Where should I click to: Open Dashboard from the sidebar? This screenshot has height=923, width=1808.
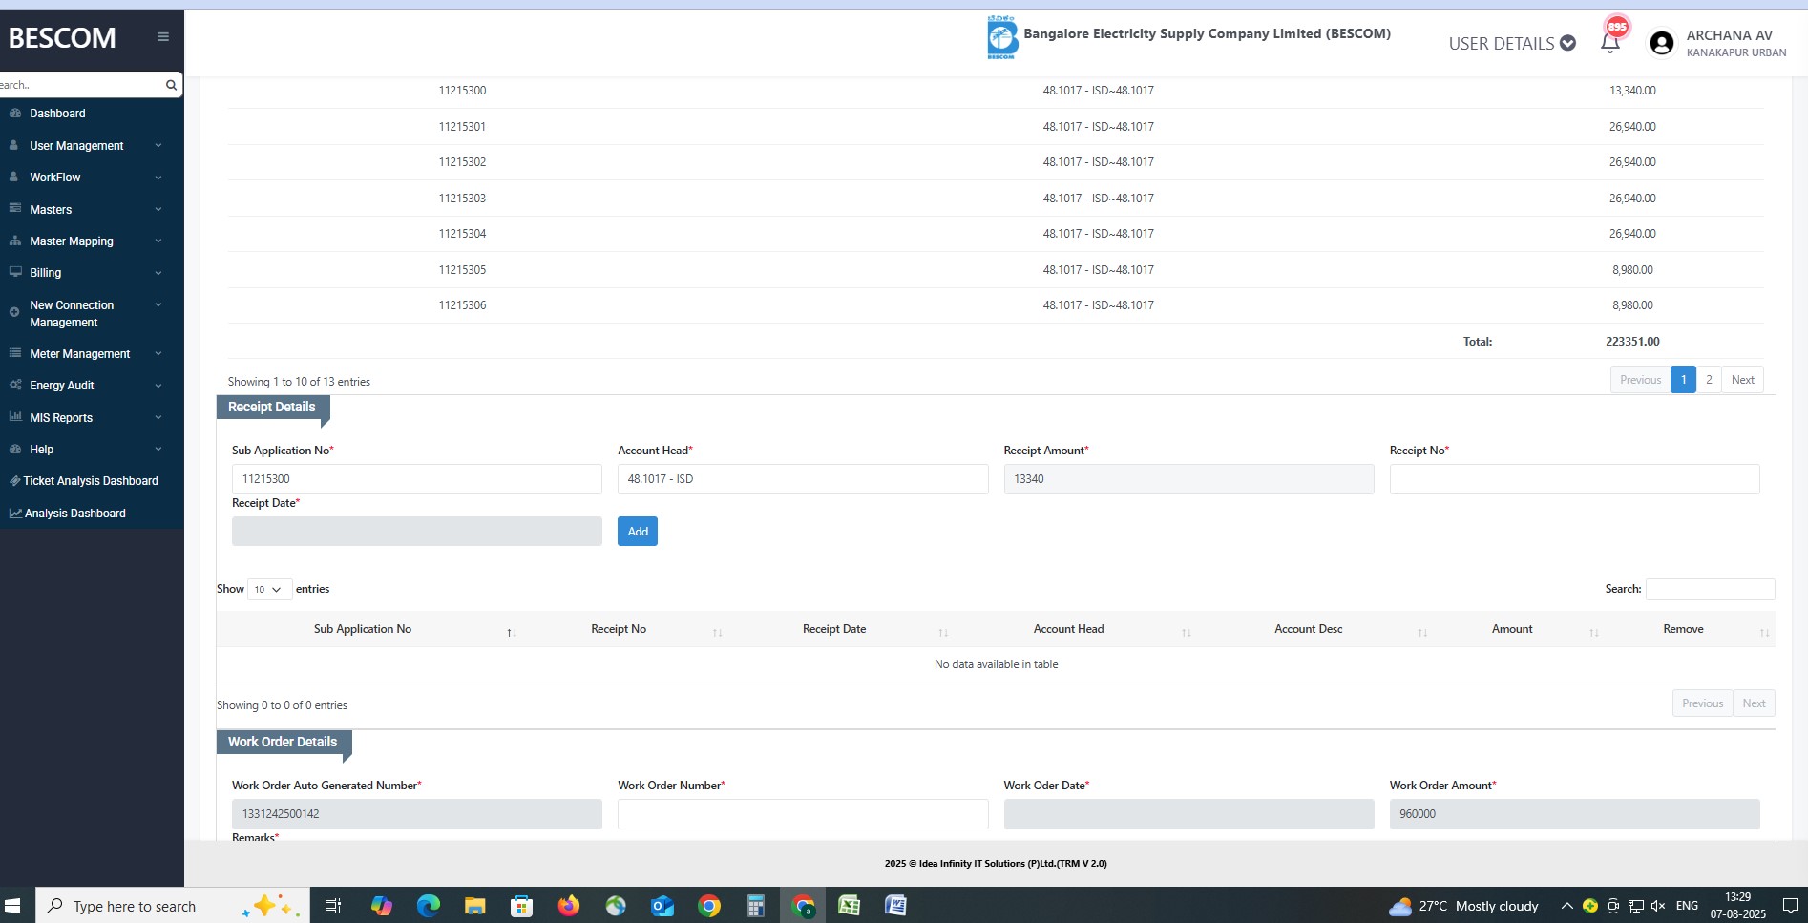[57, 114]
